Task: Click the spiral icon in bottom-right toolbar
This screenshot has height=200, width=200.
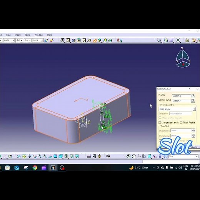Action: pyautogui.click(x=128, y=156)
